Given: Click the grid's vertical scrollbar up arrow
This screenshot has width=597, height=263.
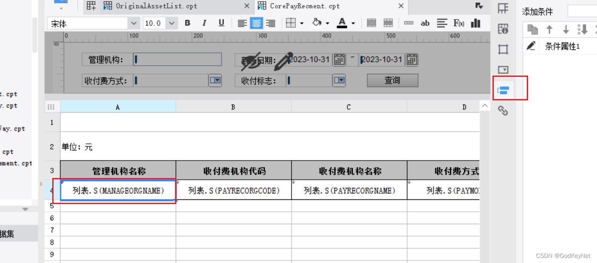Looking at the screenshot, I should click(484, 105).
